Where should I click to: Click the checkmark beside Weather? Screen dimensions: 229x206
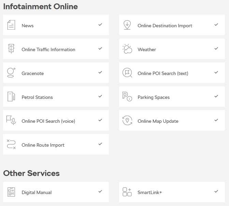coord(216,48)
